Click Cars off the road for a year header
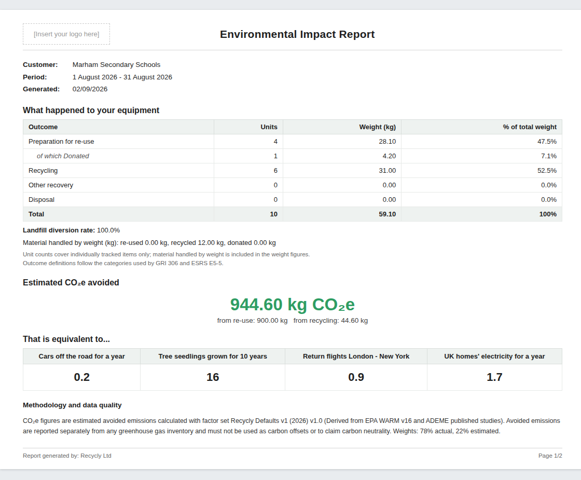The height and width of the screenshot is (480, 581). point(82,356)
